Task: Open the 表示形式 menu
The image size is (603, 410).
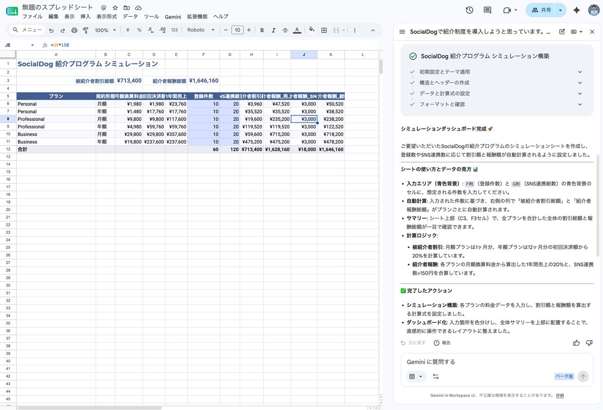Action: (x=107, y=17)
